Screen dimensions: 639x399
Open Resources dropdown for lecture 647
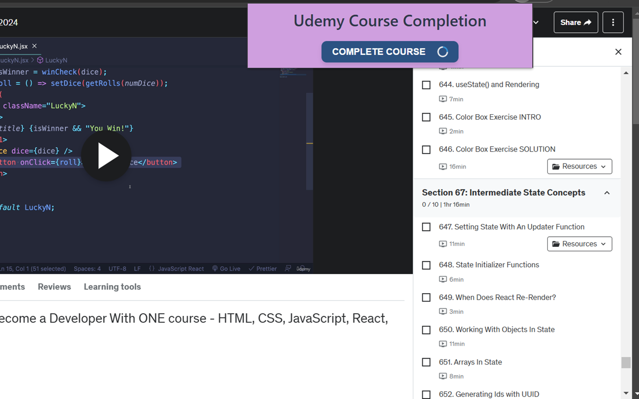click(x=580, y=244)
